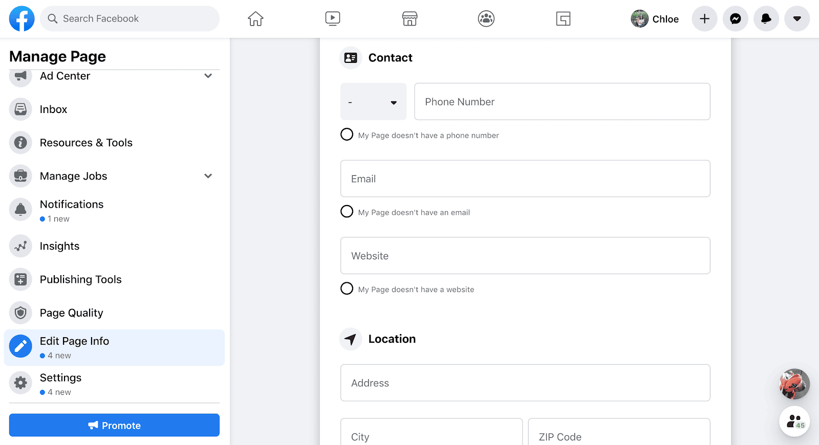Open the Gaming icon in top bar

563,19
